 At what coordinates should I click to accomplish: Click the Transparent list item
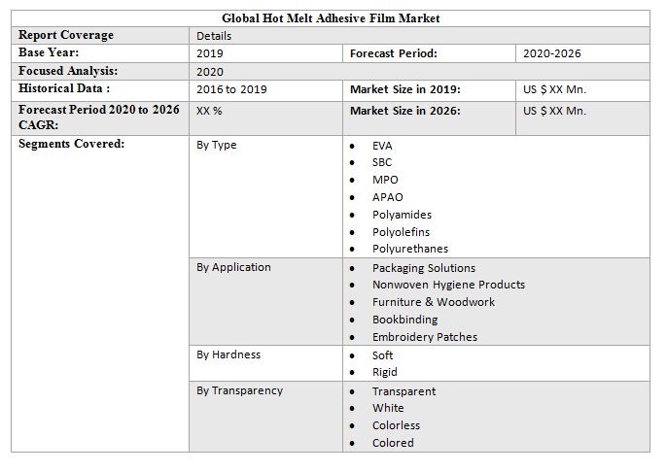(x=404, y=391)
